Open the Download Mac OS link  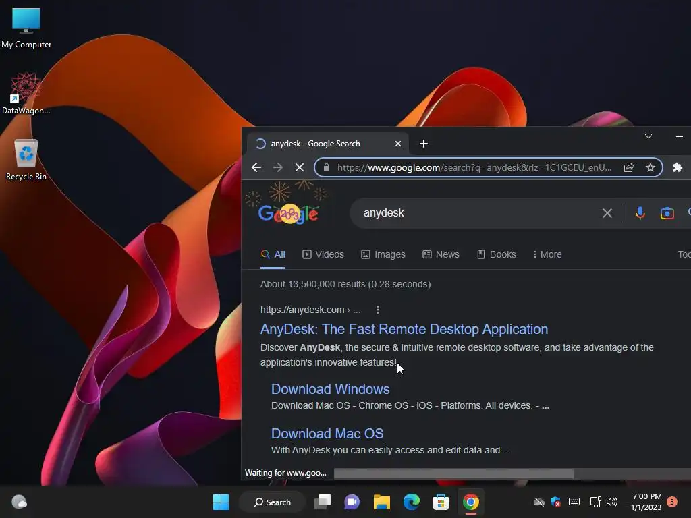click(327, 434)
